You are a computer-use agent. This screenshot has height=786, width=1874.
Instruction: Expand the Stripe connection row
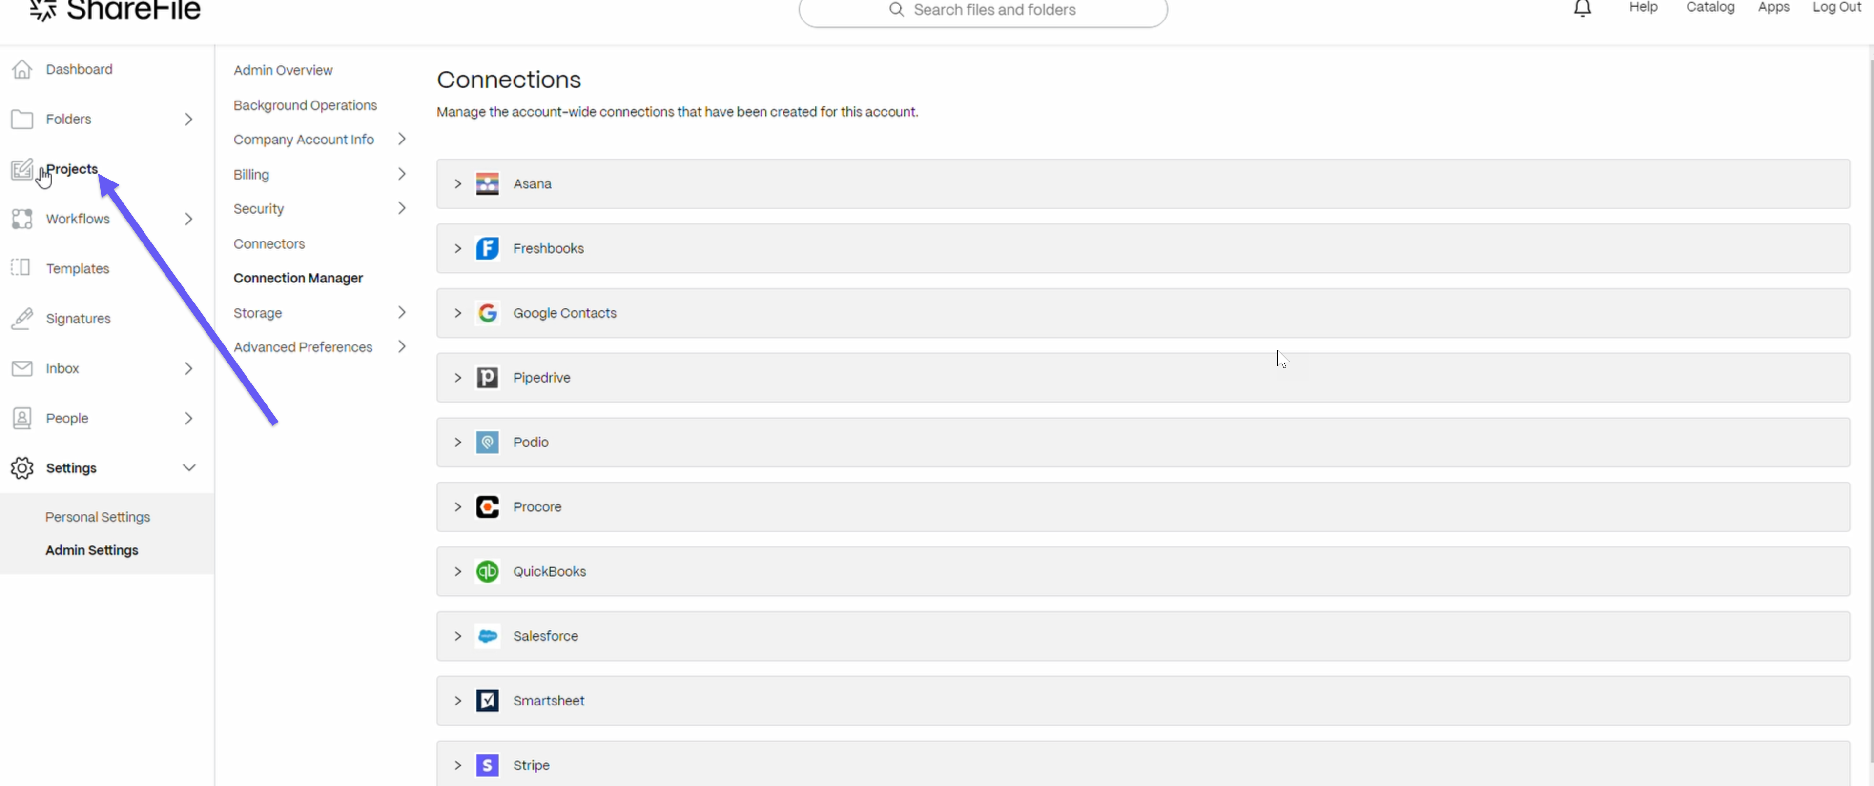click(x=457, y=766)
